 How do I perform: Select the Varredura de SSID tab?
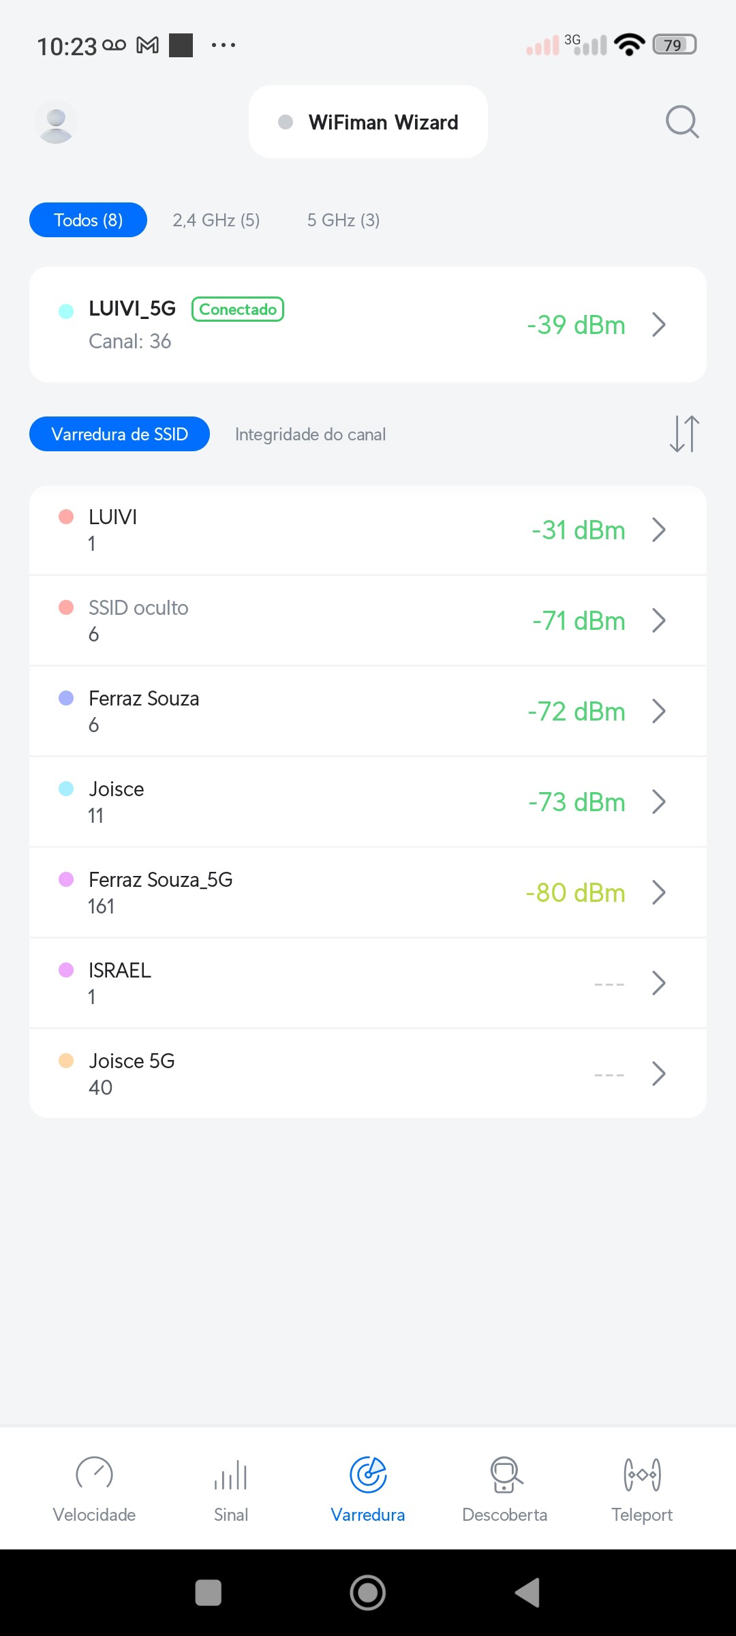[119, 434]
